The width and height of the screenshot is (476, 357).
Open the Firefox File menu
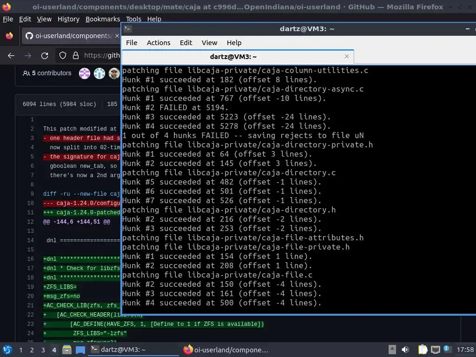coord(8,19)
